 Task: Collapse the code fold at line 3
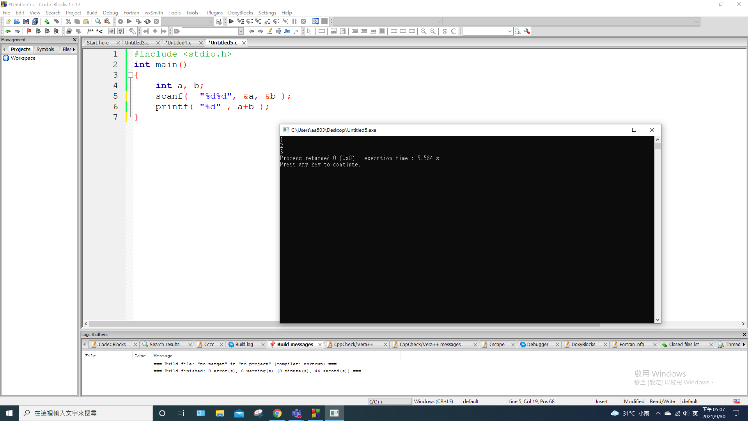(x=131, y=75)
